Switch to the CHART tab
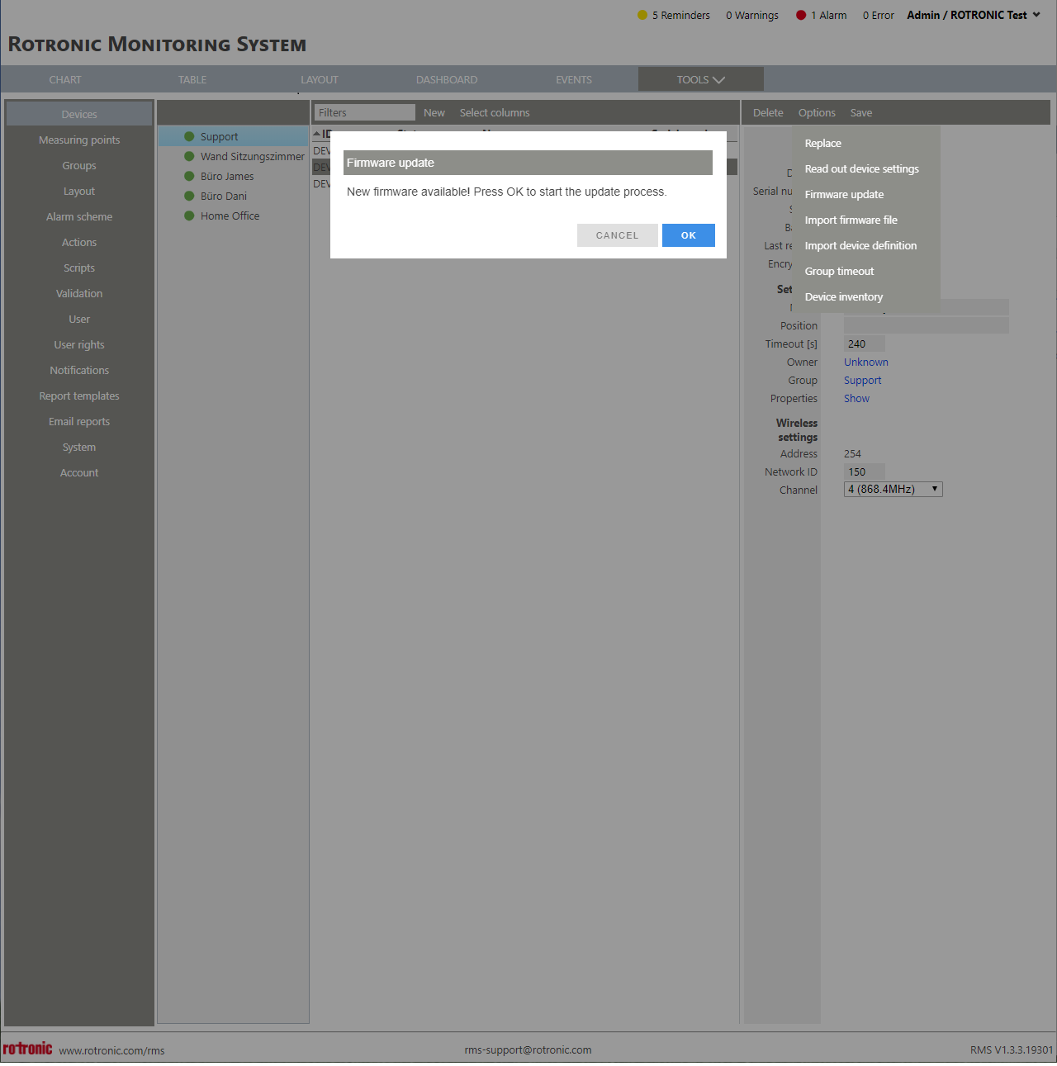Image resolution: width=1057 pixels, height=1066 pixels. click(65, 80)
